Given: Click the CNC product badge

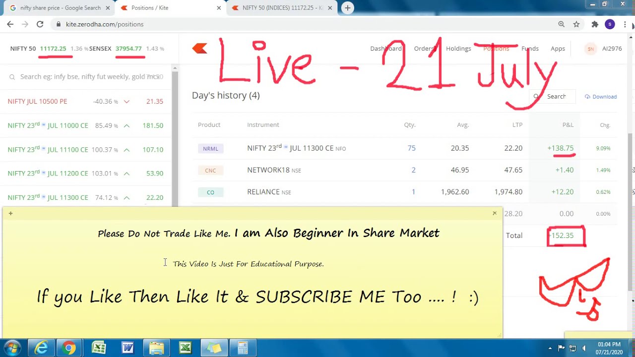Looking at the screenshot, I should [210, 170].
